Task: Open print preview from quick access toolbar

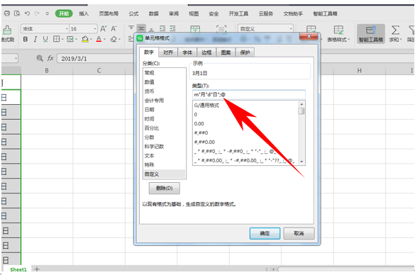Action: click(17, 13)
